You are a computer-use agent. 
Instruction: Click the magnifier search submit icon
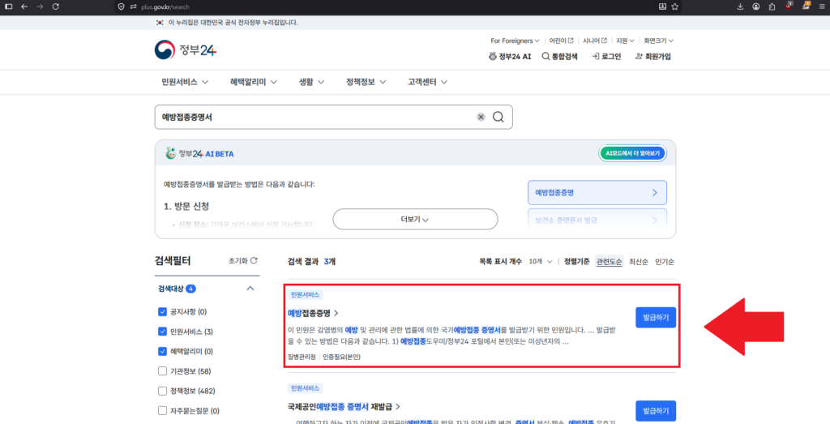coord(498,117)
